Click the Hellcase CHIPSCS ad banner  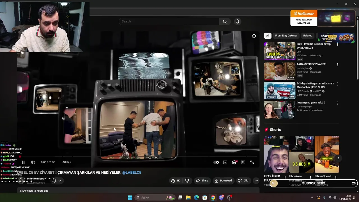323,18
